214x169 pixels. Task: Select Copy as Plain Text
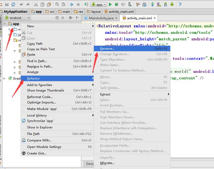[57, 49]
